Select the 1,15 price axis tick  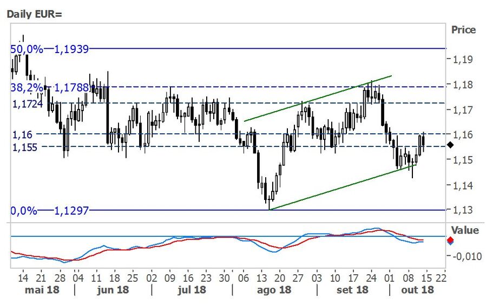(463, 160)
